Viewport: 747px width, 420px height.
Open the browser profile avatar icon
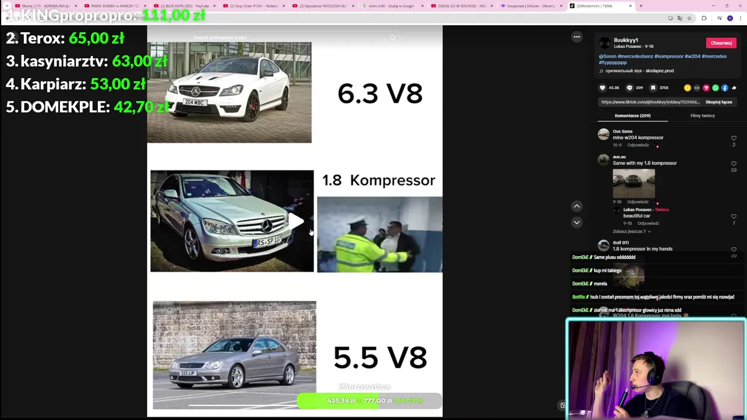(x=729, y=18)
